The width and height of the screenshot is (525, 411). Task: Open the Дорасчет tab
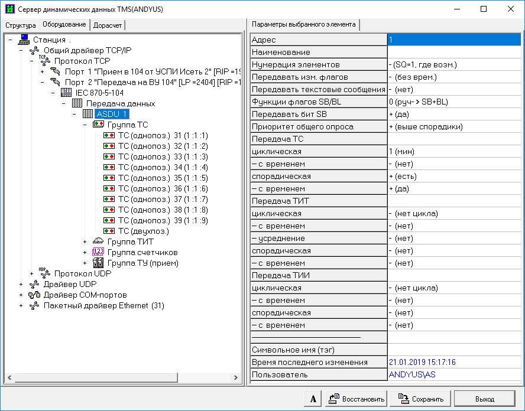[108, 25]
